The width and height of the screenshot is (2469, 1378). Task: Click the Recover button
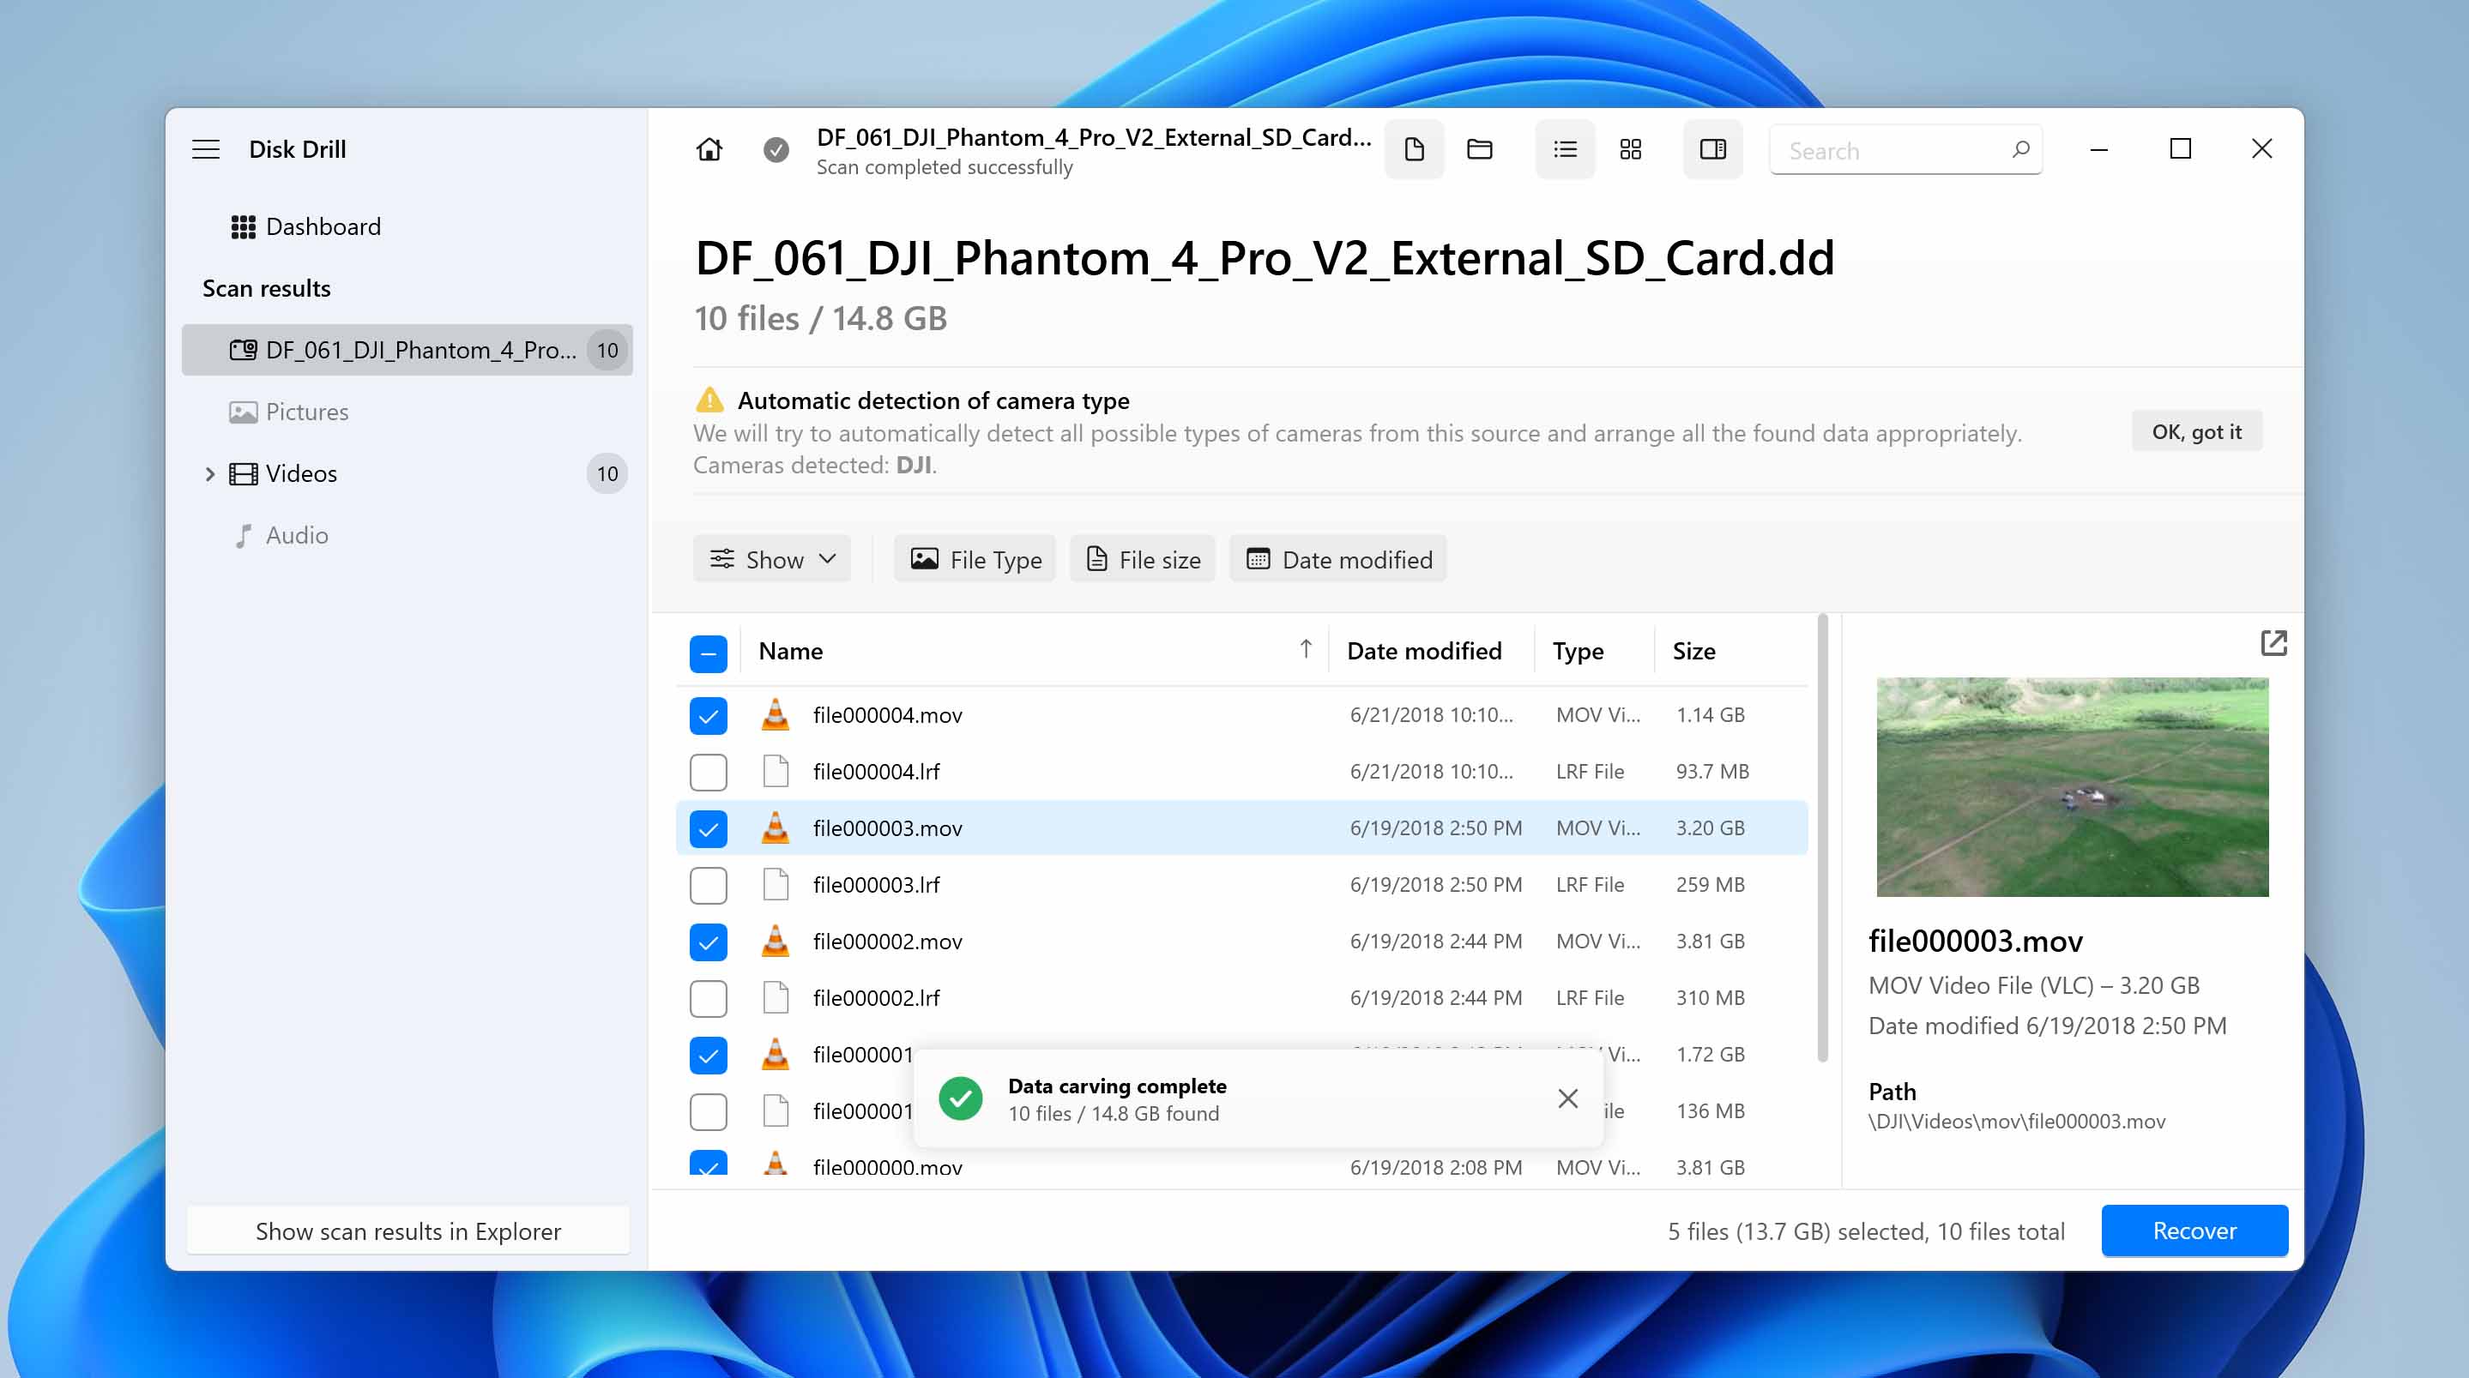coord(2194,1231)
